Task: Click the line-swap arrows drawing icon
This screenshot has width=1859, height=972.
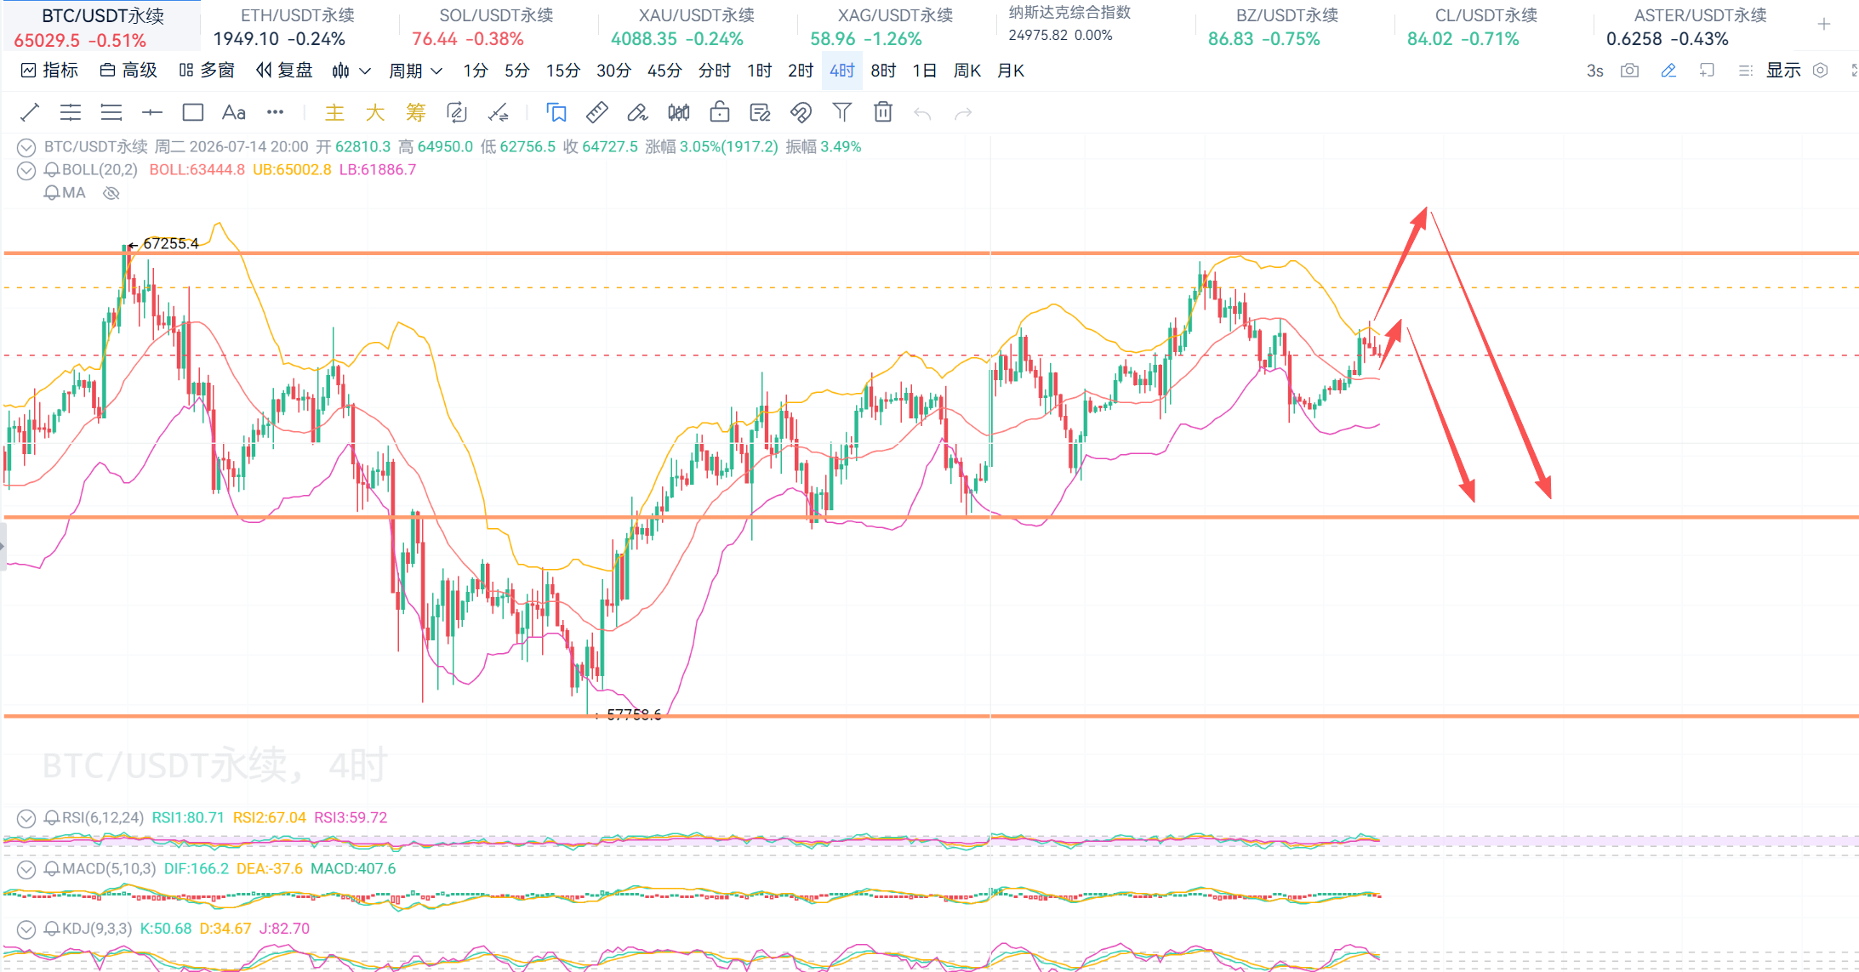Action: click(x=498, y=112)
